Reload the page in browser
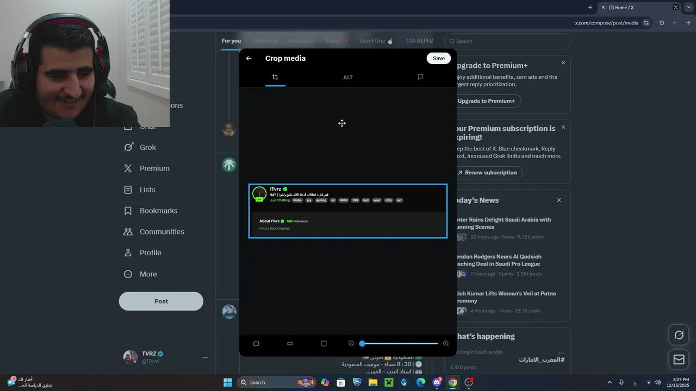The height and width of the screenshot is (391, 696). click(x=662, y=23)
